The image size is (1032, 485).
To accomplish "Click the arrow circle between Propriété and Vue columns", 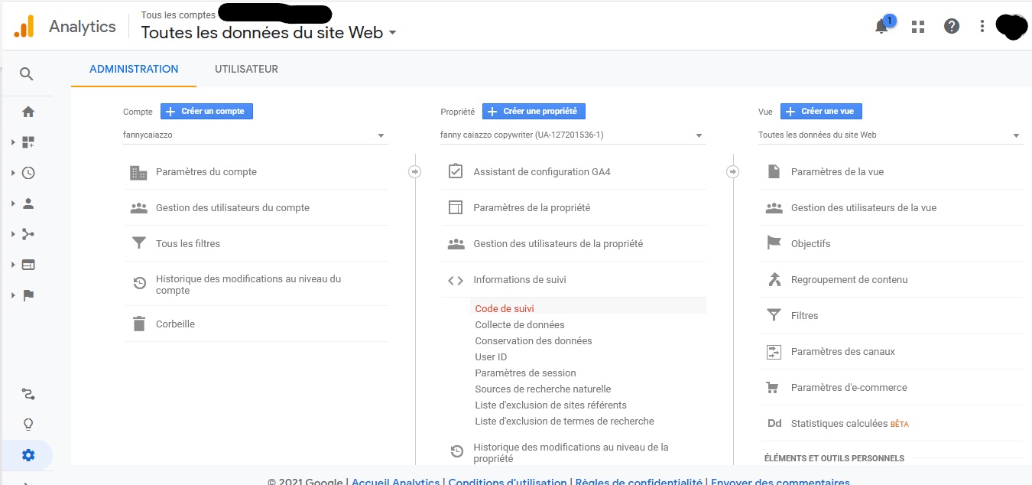I will [x=732, y=171].
